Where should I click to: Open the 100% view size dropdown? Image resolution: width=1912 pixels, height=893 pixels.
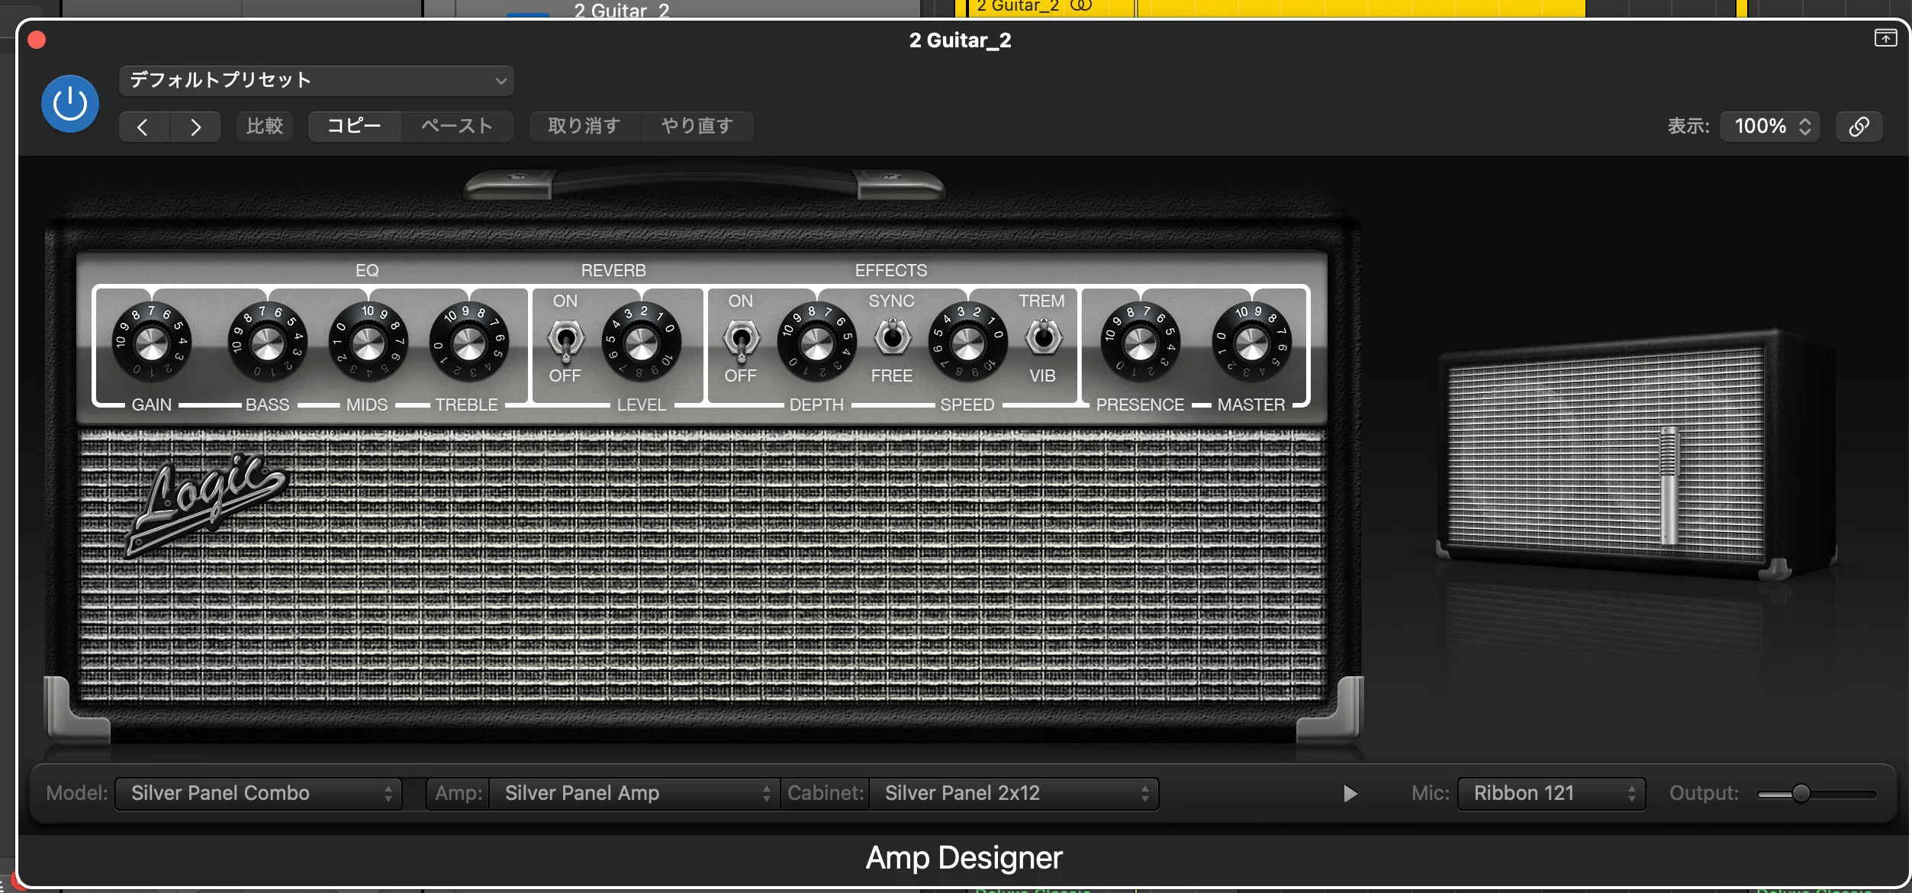pyautogui.click(x=1770, y=126)
